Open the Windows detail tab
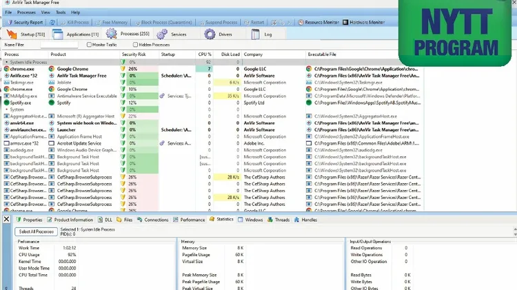Screen dimensions: 517x290 tap(250, 220)
